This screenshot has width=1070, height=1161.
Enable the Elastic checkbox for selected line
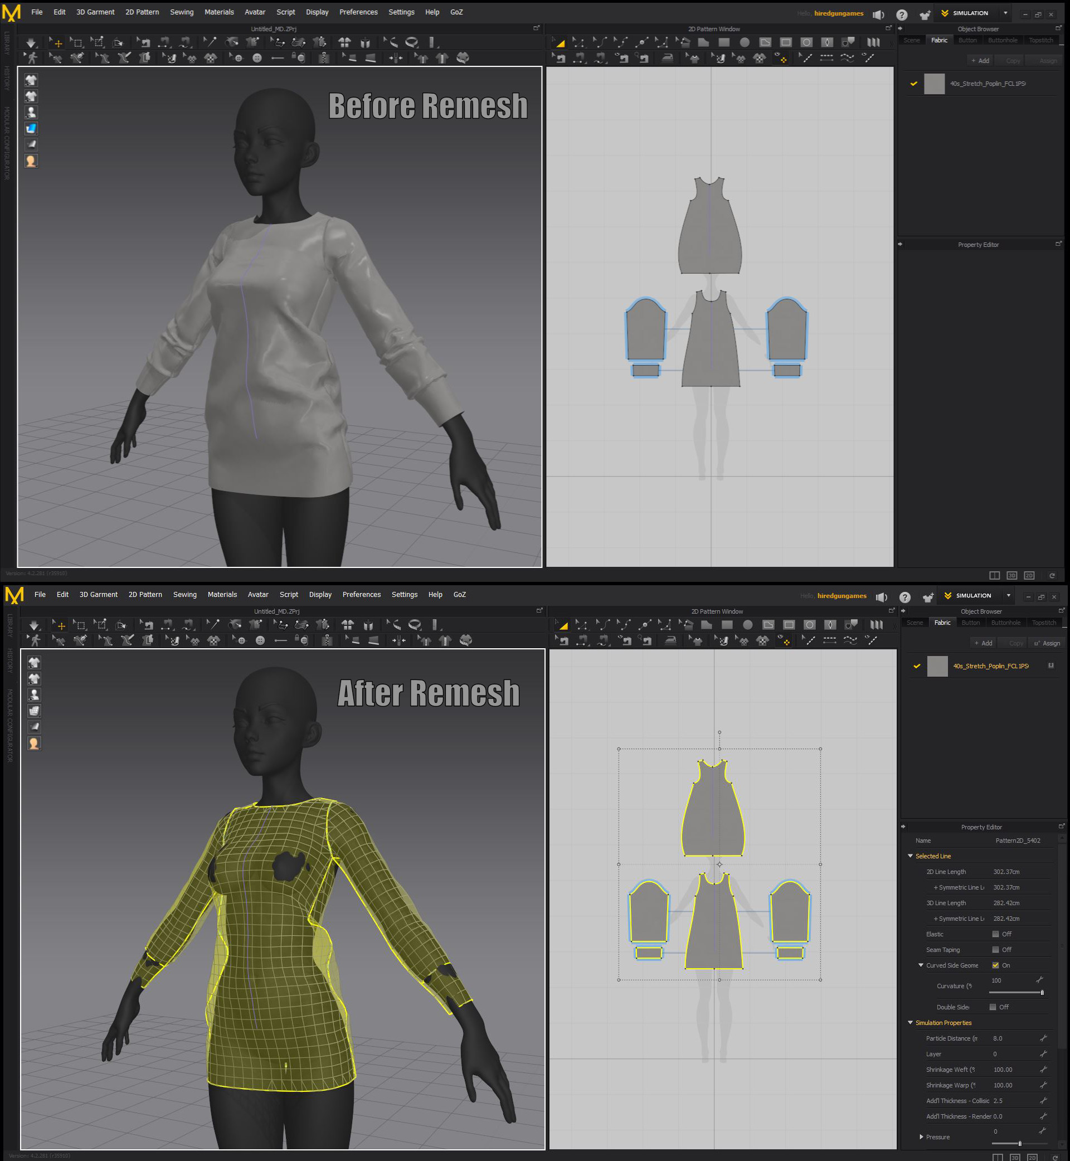point(994,934)
